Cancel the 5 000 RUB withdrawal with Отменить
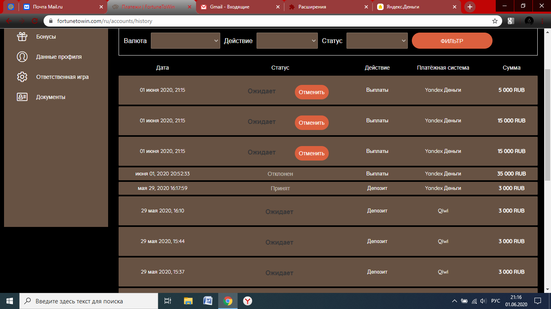 coord(312,92)
